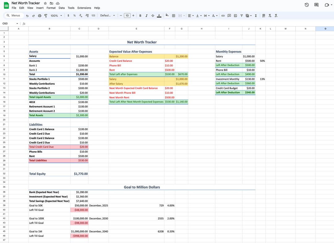Image resolution: width=334 pixels, height=243 pixels.
Task: Format as percent
Action: tap(74, 15)
